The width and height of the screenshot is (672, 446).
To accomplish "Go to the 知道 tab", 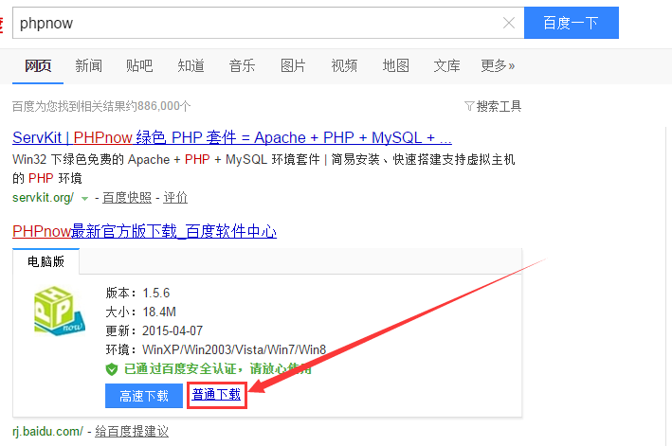I will point(191,65).
